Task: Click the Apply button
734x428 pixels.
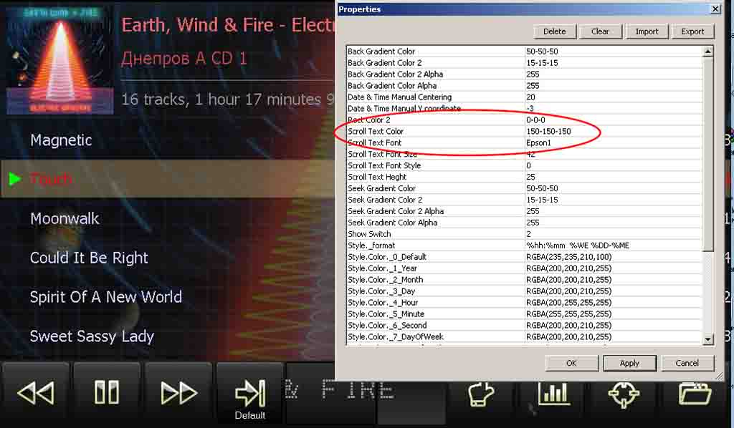Action: point(629,363)
